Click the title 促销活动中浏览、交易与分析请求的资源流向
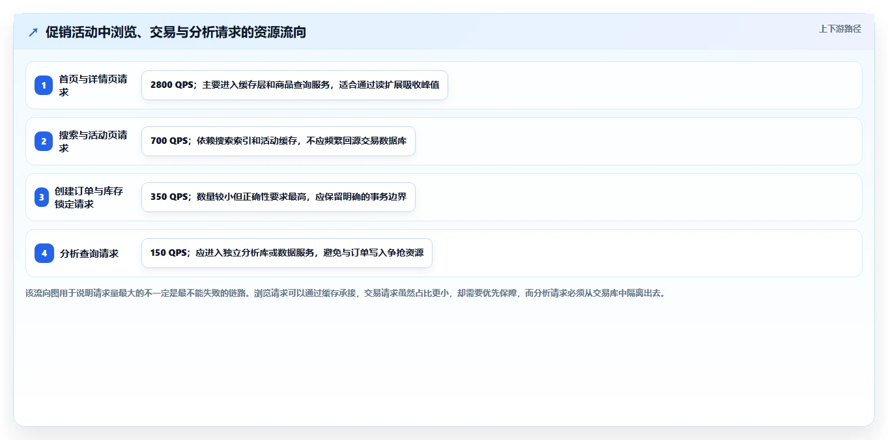Viewport: 888px width, 440px height. [176, 32]
